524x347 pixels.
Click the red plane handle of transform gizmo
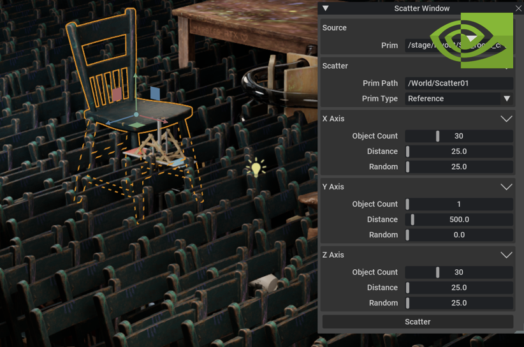click(117, 95)
